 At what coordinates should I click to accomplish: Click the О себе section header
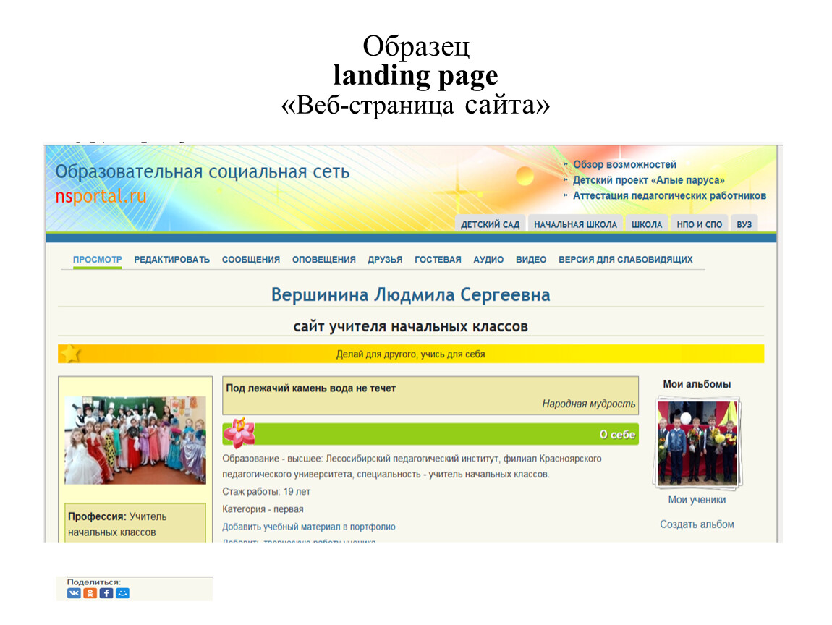click(x=430, y=434)
